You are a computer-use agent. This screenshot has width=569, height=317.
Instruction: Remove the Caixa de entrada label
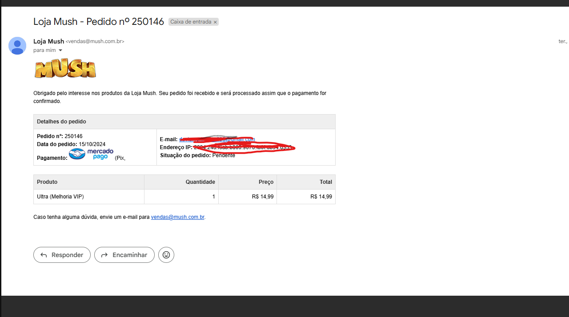click(215, 22)
